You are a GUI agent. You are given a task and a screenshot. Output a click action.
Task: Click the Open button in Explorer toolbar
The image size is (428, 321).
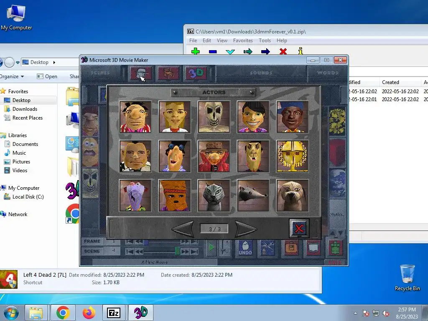(x=47, y=76)
